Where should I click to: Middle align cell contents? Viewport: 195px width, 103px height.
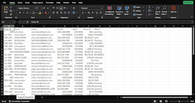tap(57, 8)
